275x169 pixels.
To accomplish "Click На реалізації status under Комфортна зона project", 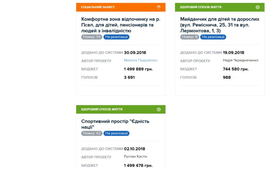I will point(116,37).
